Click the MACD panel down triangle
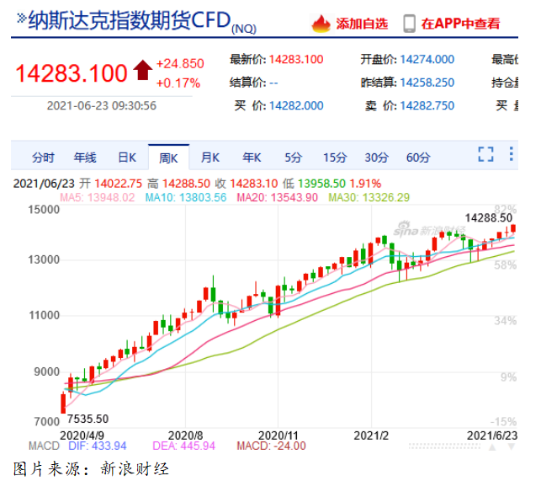Viewport: 541px width, 481px height. (x=512, y=447)
